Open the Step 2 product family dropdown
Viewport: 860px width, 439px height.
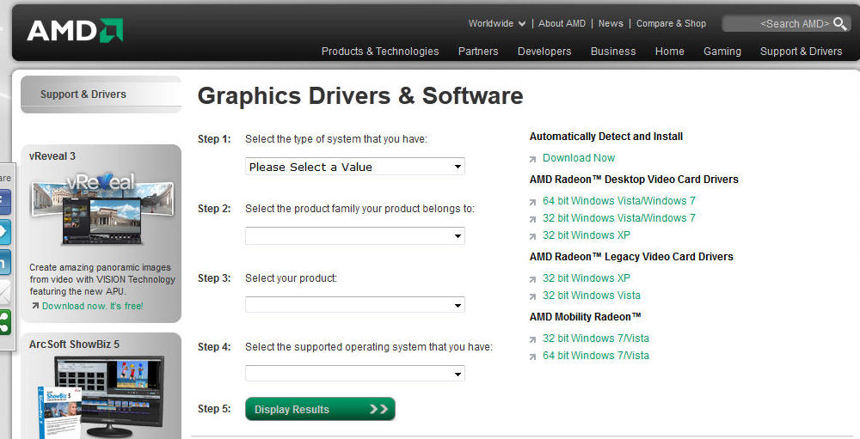(355, 236)
